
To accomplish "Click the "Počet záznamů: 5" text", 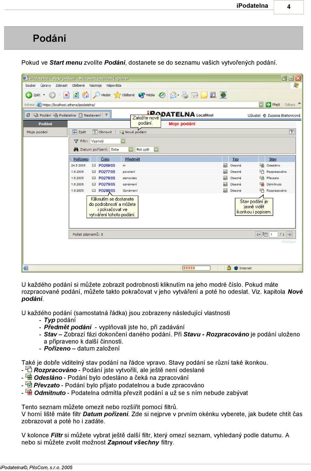I will coord(88,234).
